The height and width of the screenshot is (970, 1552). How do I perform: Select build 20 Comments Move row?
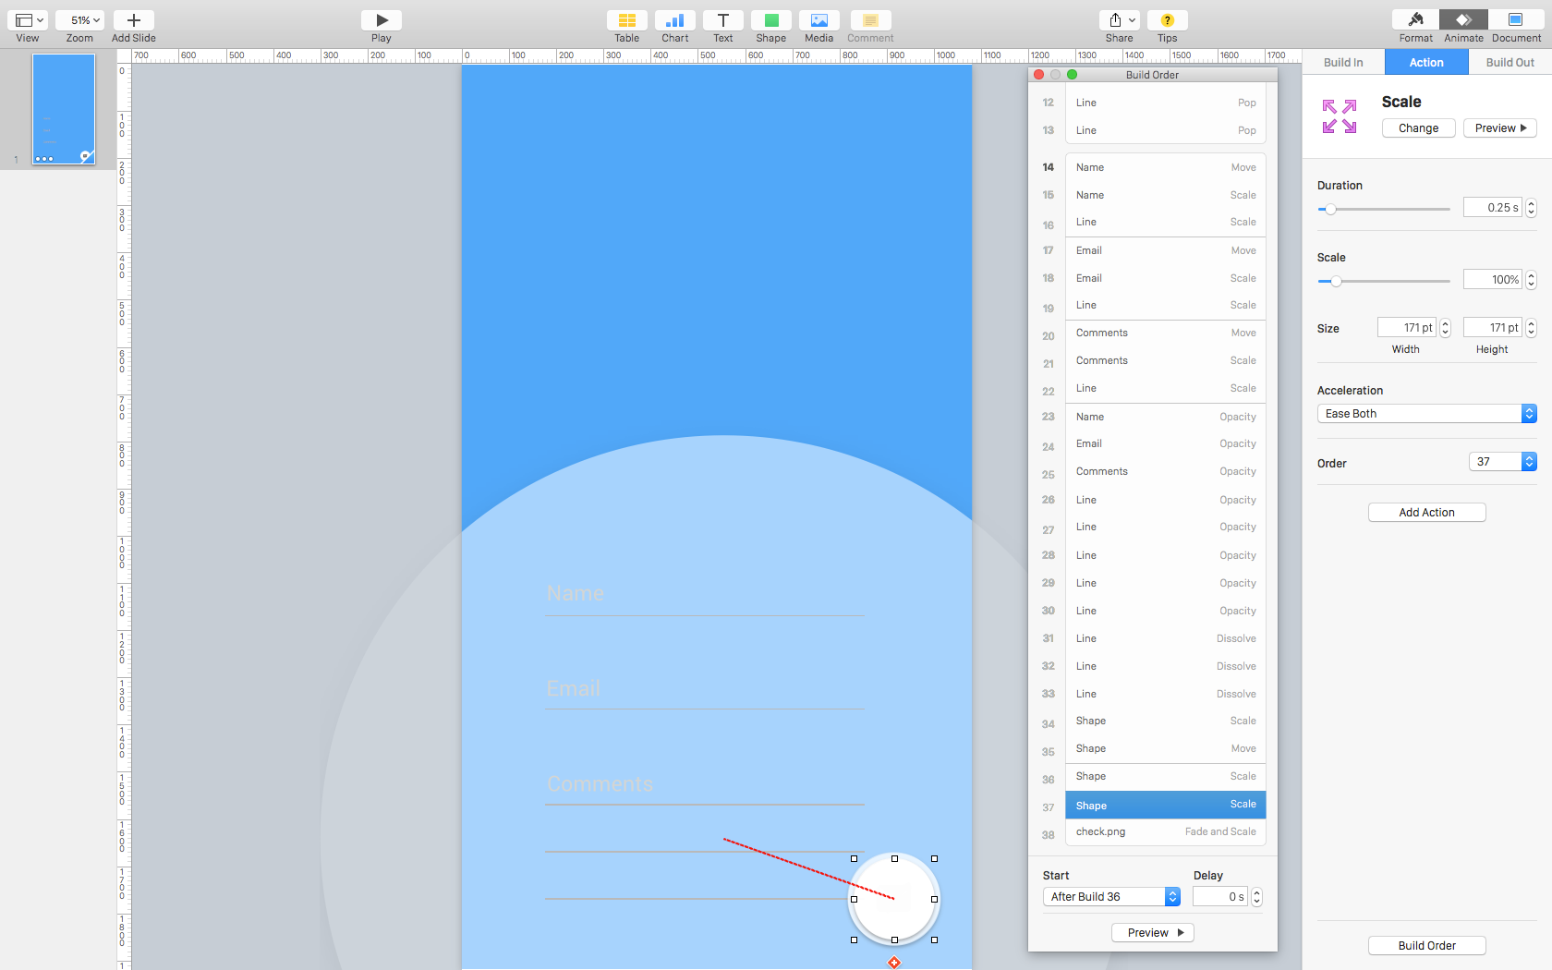tap(1166, 333)
